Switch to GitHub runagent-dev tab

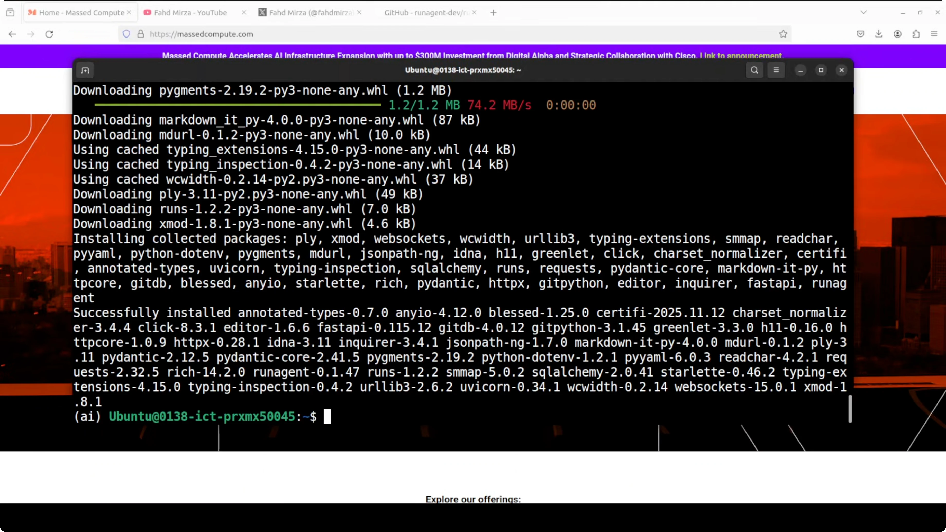tap(426, 13)
